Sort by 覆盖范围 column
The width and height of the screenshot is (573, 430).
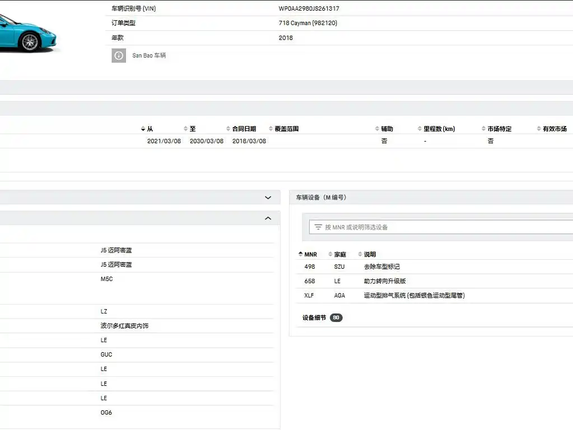click(283, 129)
